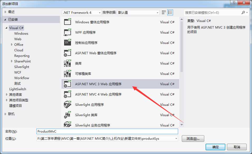This screenshot has height=154, width=252.
Task: Select the Reporting category
Action: pos(22,56)
